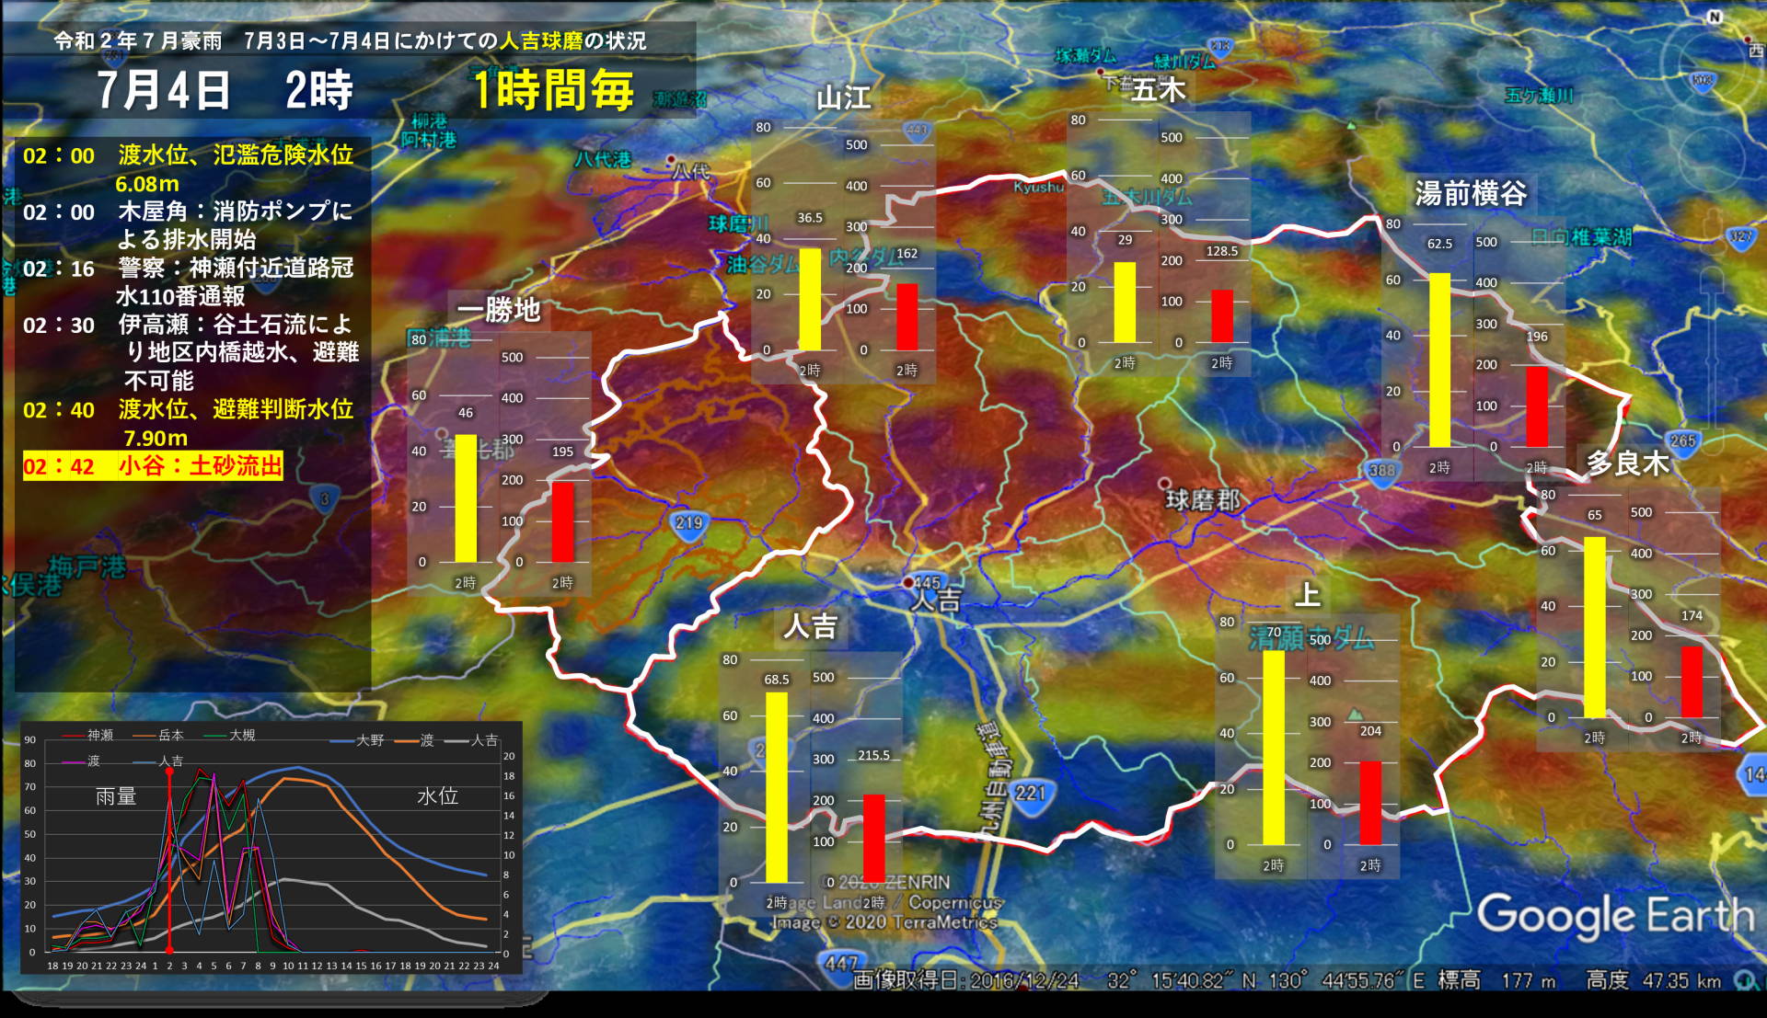Click the red 215.5 cumulative rainfall bar
Image resolution: width=1767 pixels, height=1018 pixels.
(873, 838)
